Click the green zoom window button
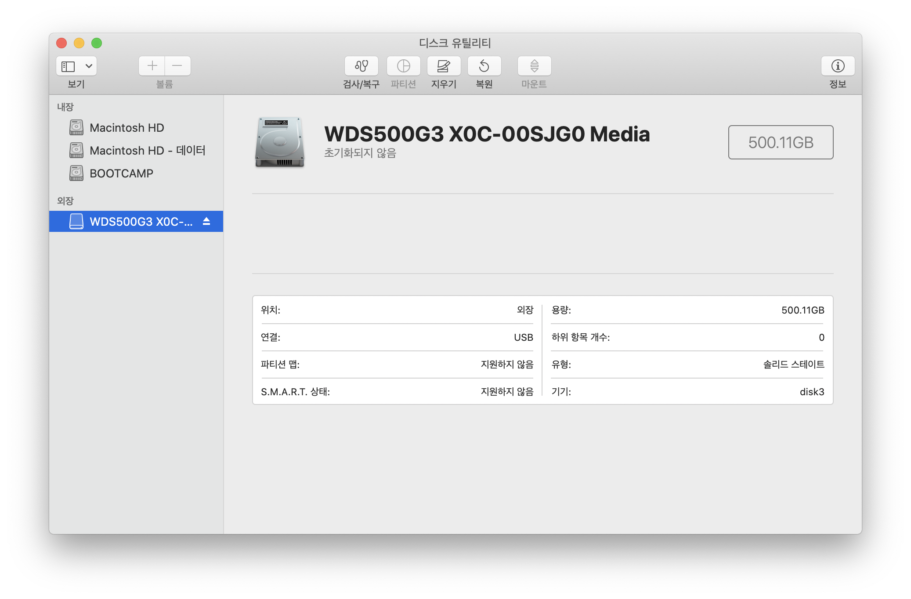911x599 pixels. point(97,43)
